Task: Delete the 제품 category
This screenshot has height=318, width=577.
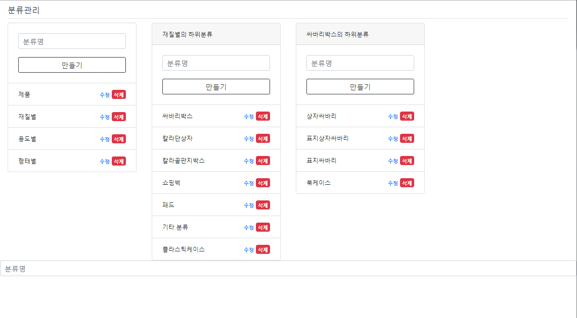Action: coord(119,95)
